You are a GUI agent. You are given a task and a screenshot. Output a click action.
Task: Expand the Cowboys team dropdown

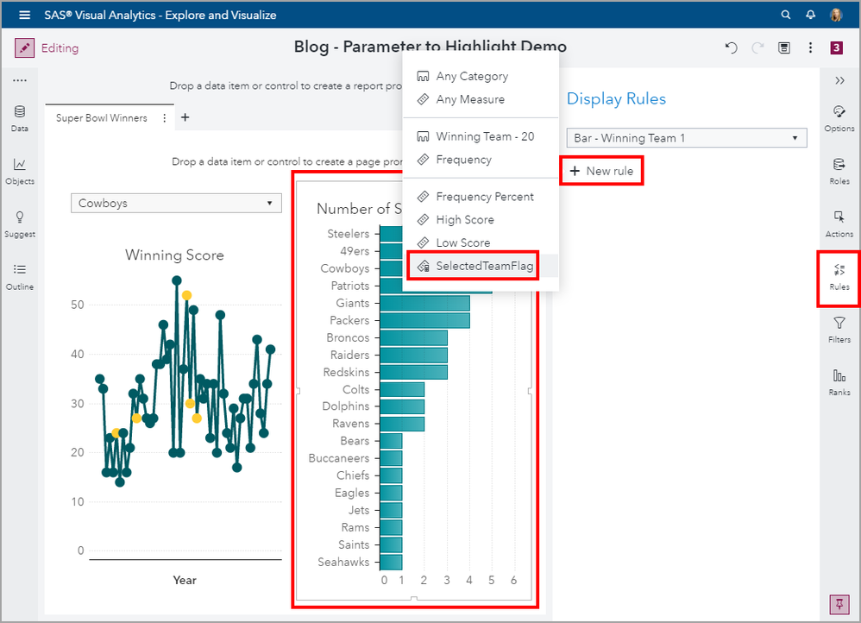[176, 204]
